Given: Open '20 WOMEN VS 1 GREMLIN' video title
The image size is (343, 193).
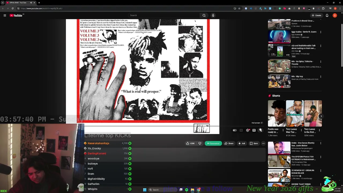Looking at the screenshot, I should point(303,172).
